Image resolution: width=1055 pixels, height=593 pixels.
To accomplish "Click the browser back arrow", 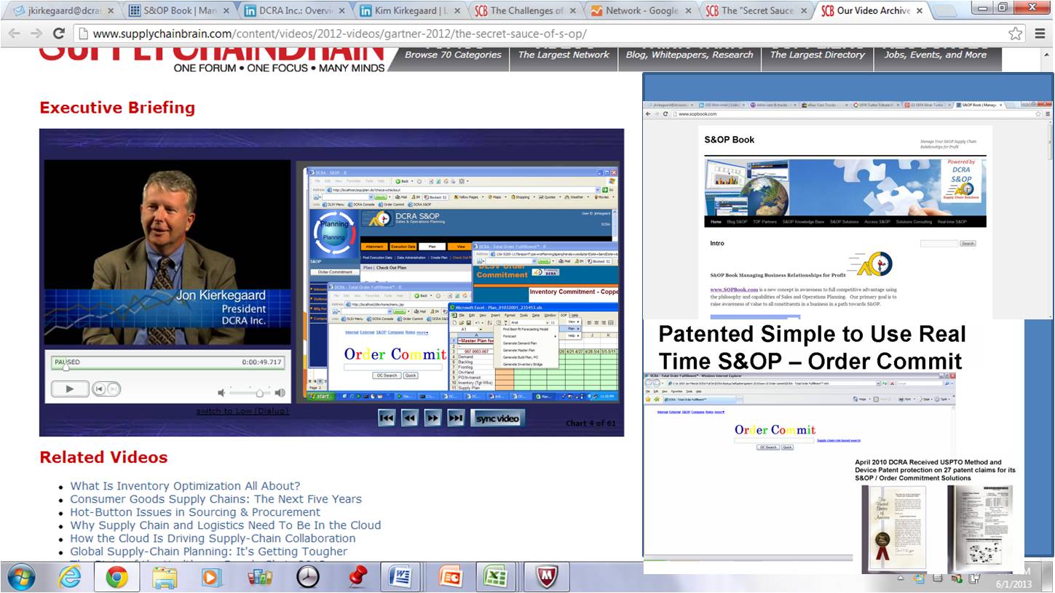I will 15,33.
